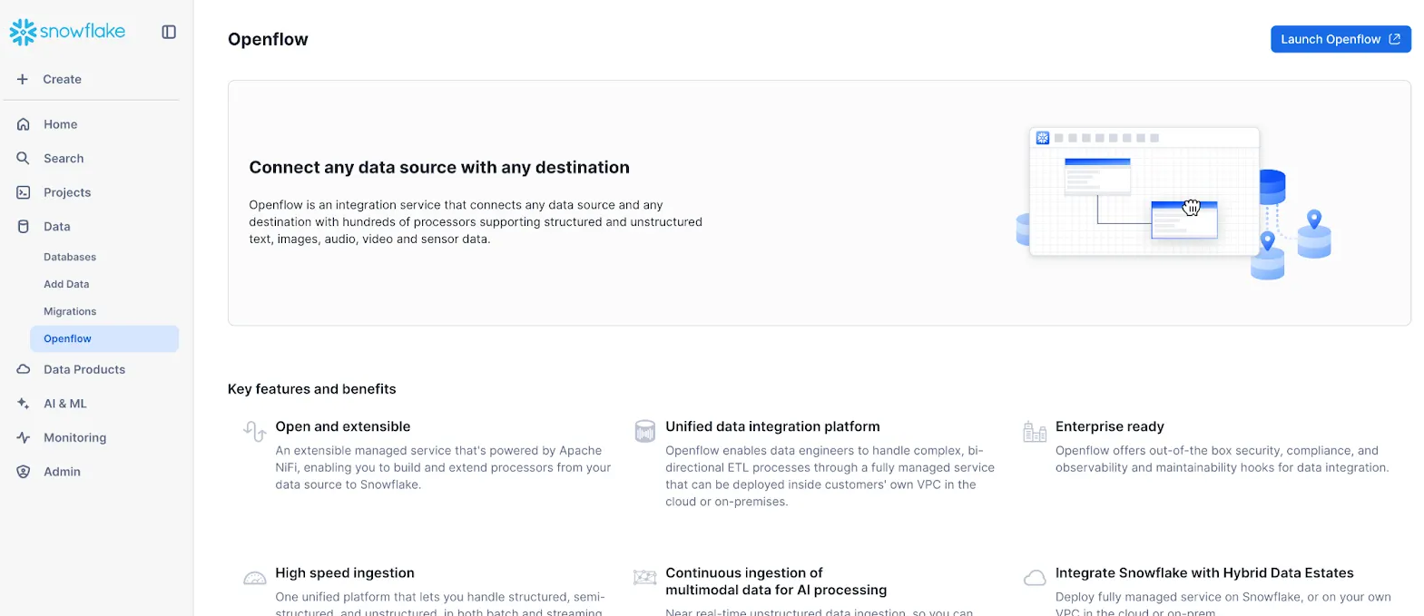1424x616 pixels.
Task: Select Migrations under Data
Action: [69, 311]
